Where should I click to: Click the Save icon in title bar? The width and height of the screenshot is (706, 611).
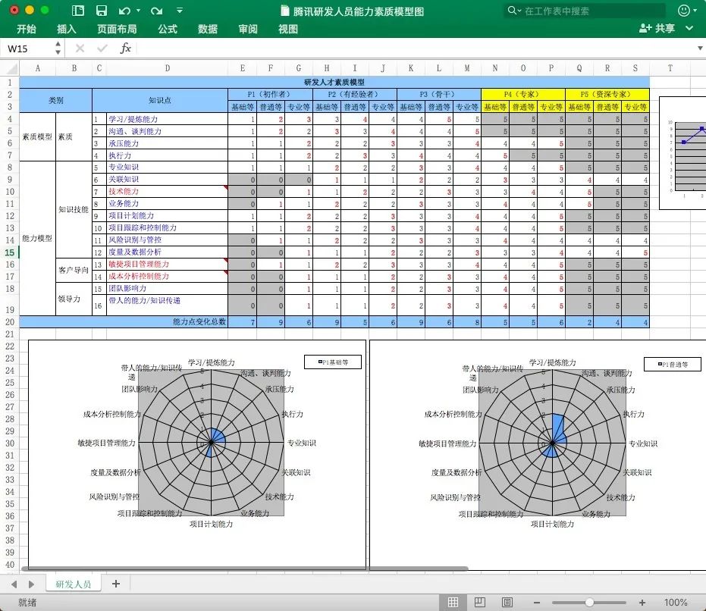[101, 11]
